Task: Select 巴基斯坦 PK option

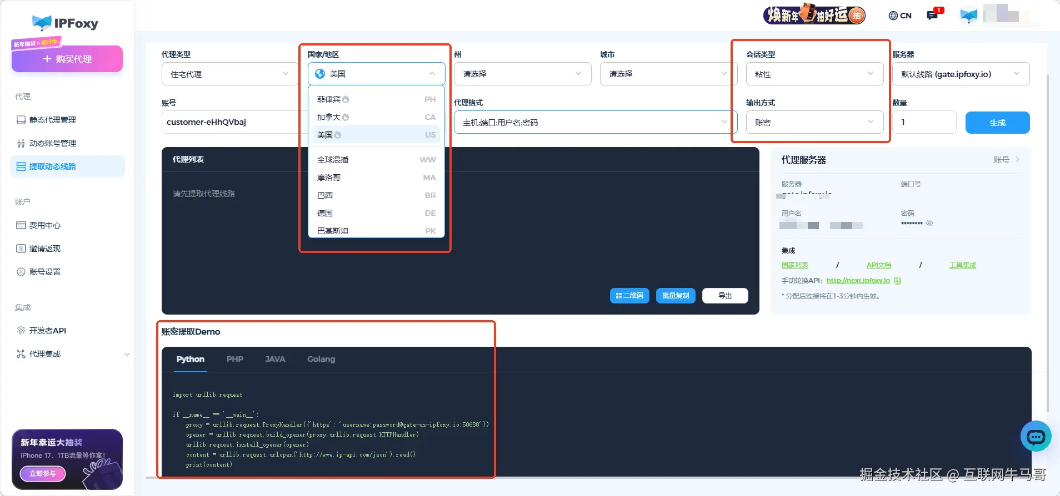Action: [x=376, y=231]
